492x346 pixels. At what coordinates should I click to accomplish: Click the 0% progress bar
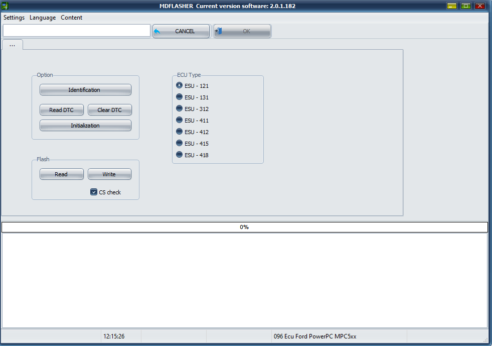pyautogui.click(x=244, y=227)
